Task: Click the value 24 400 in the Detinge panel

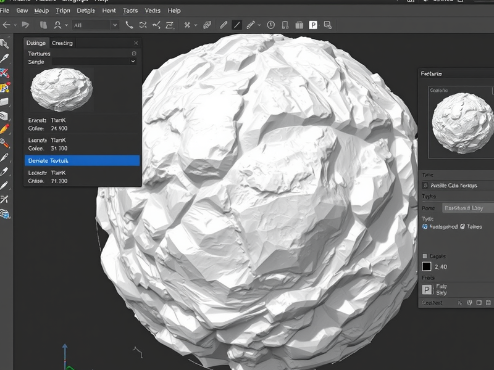Action: (59, 128)
